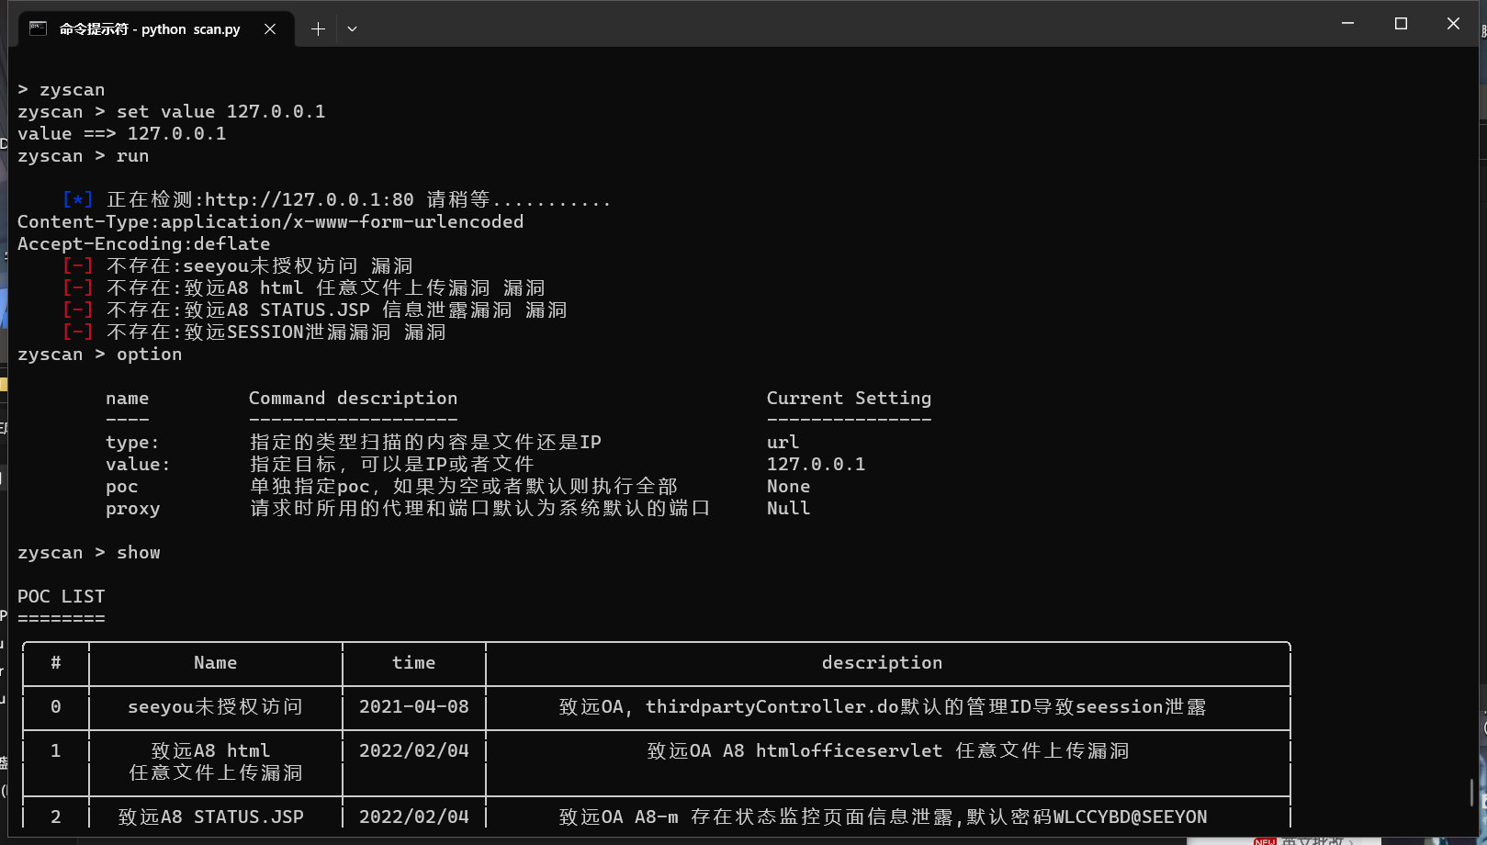This screenshot has width=1487, height=845.
Task: Click the 'set value 127.0.0.1' command text
Action: [x=220, y=112]
